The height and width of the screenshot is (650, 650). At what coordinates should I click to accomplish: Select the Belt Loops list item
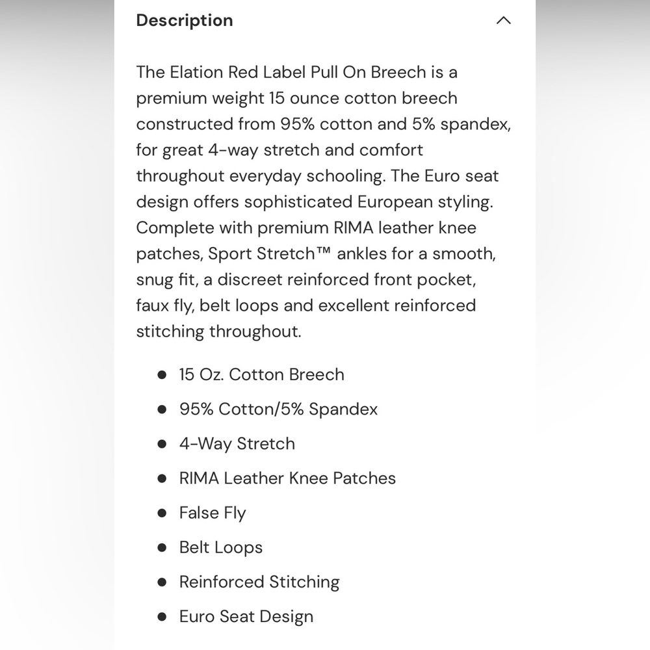click(220, 547)
